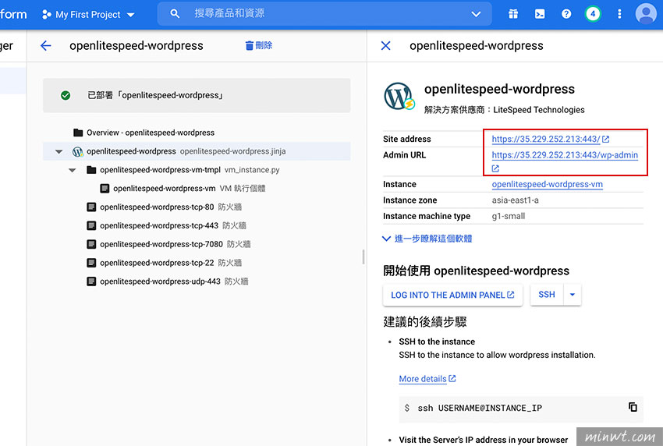Open My First Project dropdown

pyautogui.click(x=88, y=14)
